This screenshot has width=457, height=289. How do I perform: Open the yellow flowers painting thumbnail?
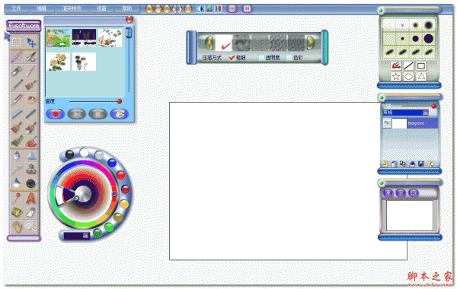pos(58,62)
